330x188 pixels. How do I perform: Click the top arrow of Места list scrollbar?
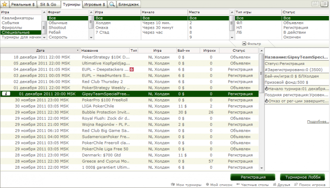232,12
